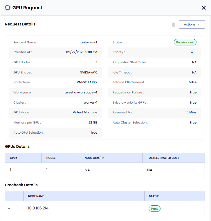Viewport: 211px width, 221px height.
Task: Click the NODE NAME column header
Action: (36, 196)
